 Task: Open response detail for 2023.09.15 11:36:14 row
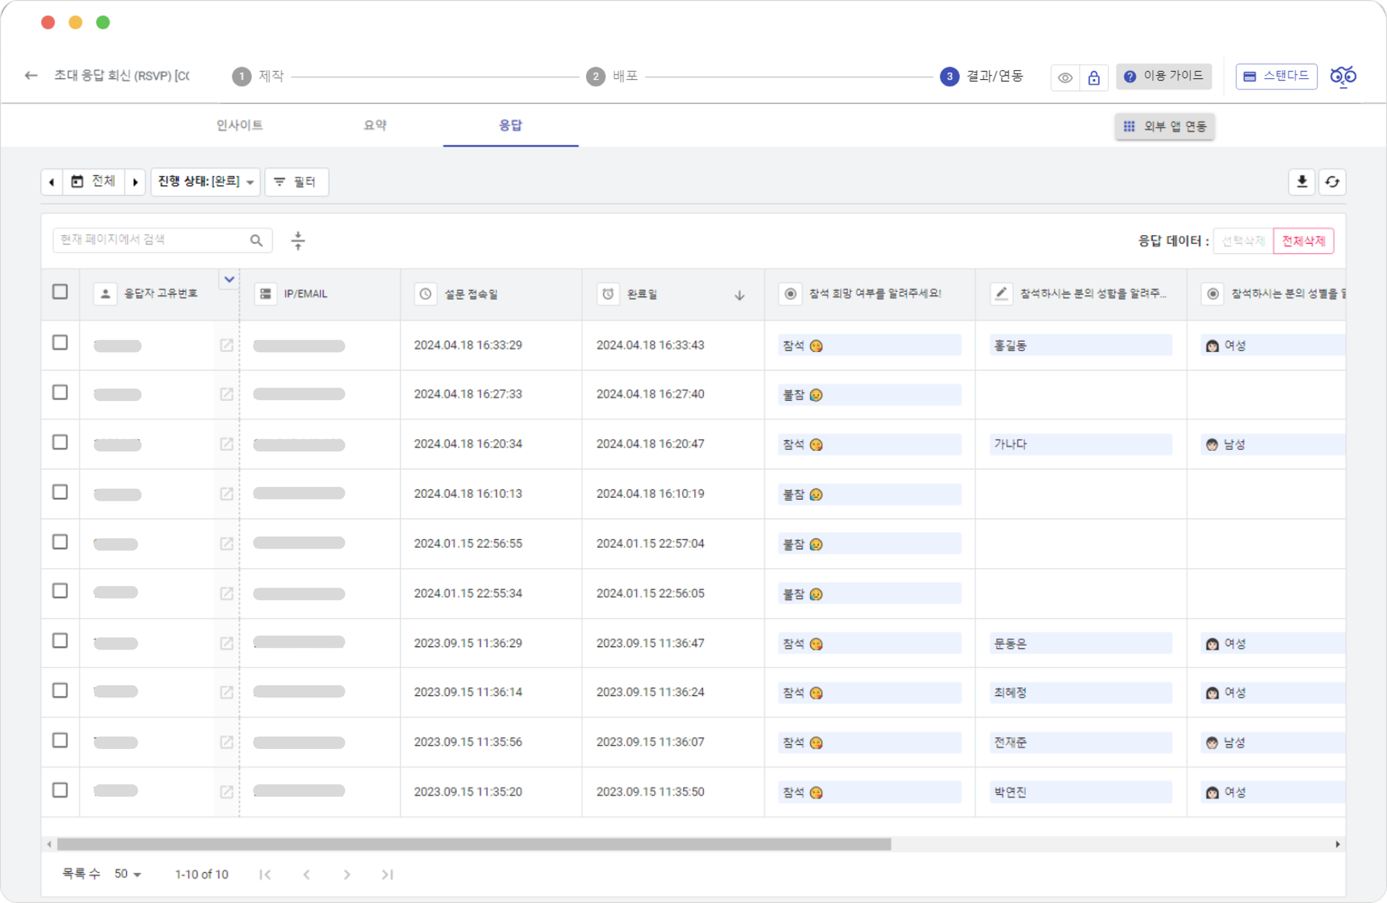coord(226,692)
